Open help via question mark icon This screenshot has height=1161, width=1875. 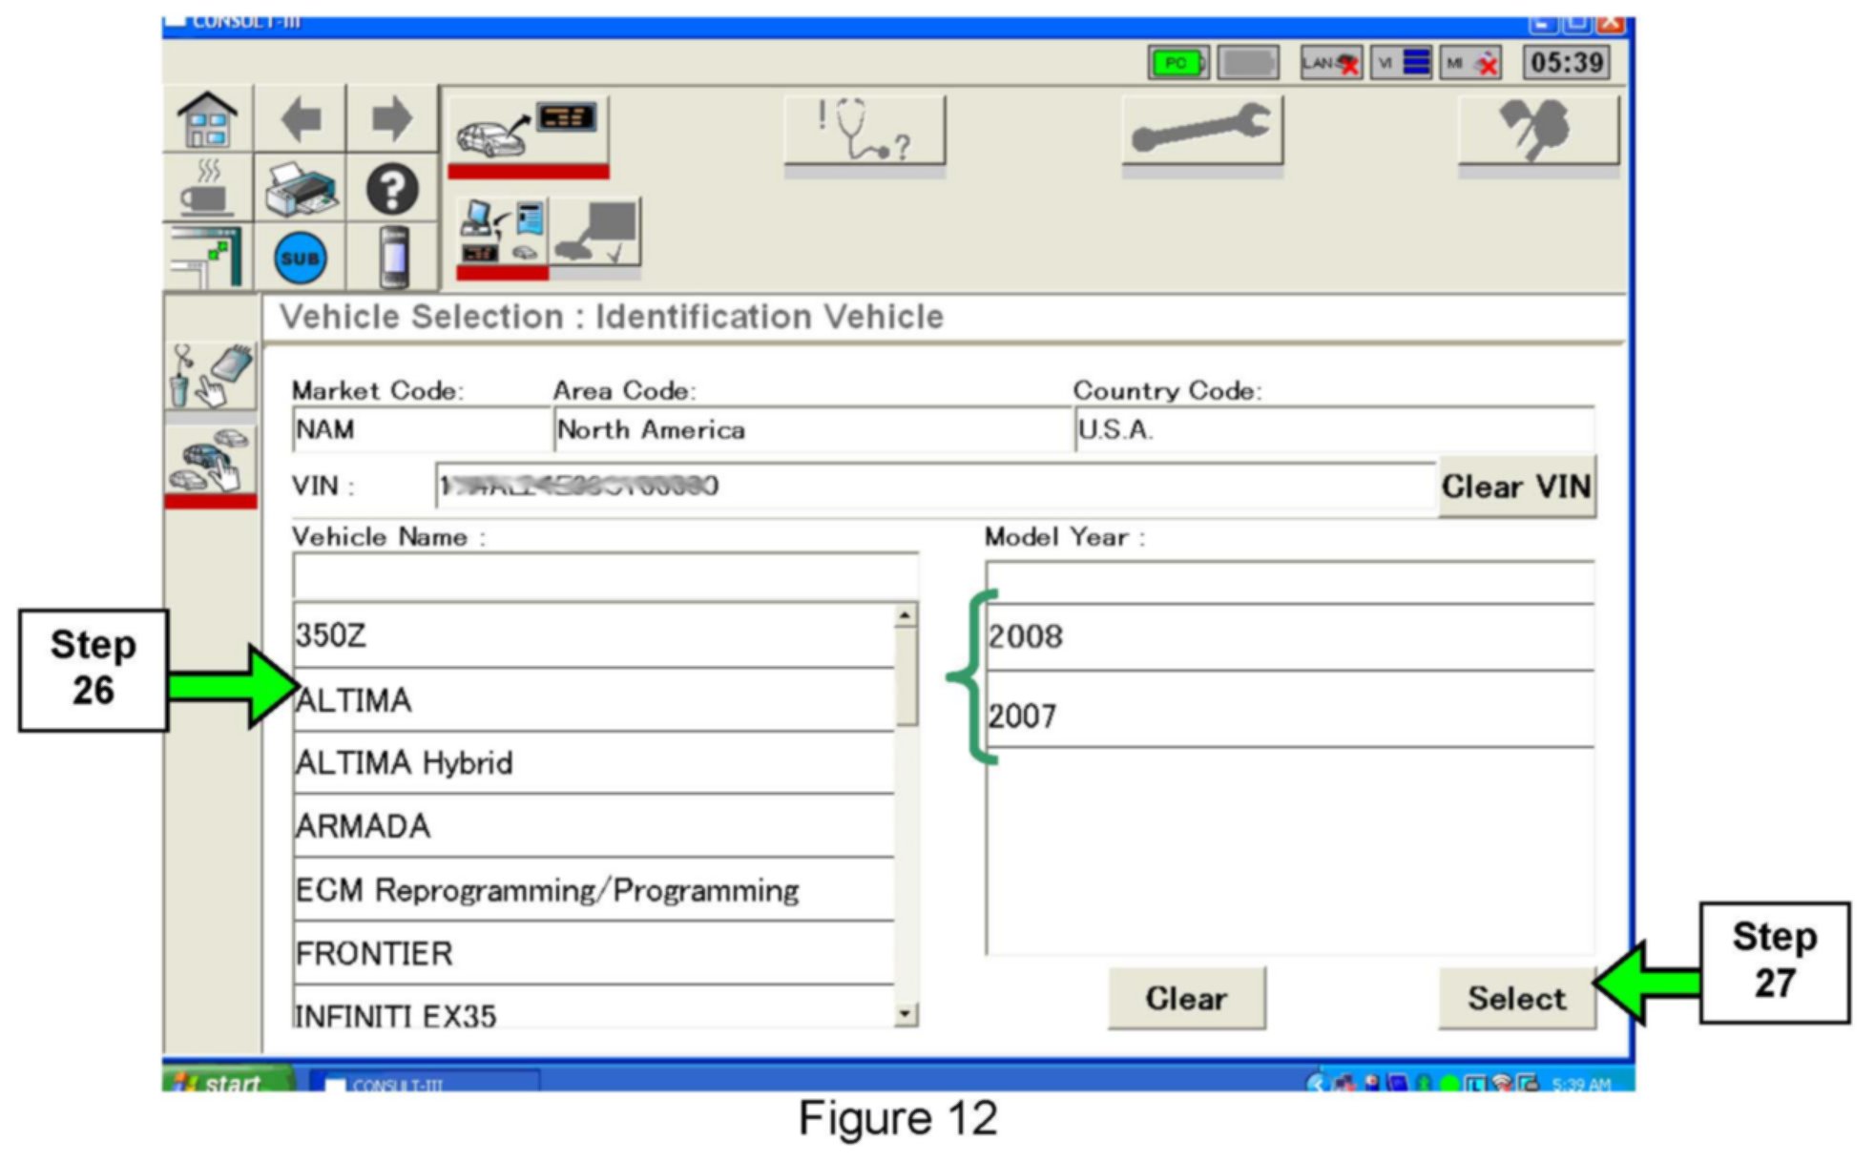click(x=391, y=190)
